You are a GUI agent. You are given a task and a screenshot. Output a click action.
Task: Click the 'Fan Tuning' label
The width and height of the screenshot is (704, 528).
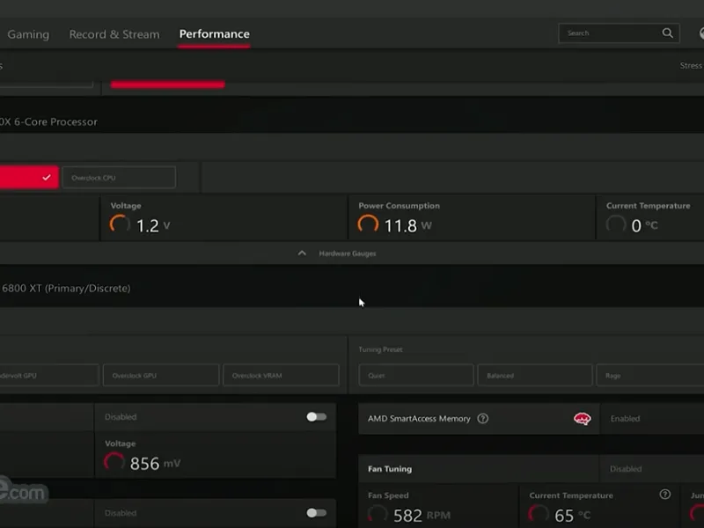[x=390, y=469]
